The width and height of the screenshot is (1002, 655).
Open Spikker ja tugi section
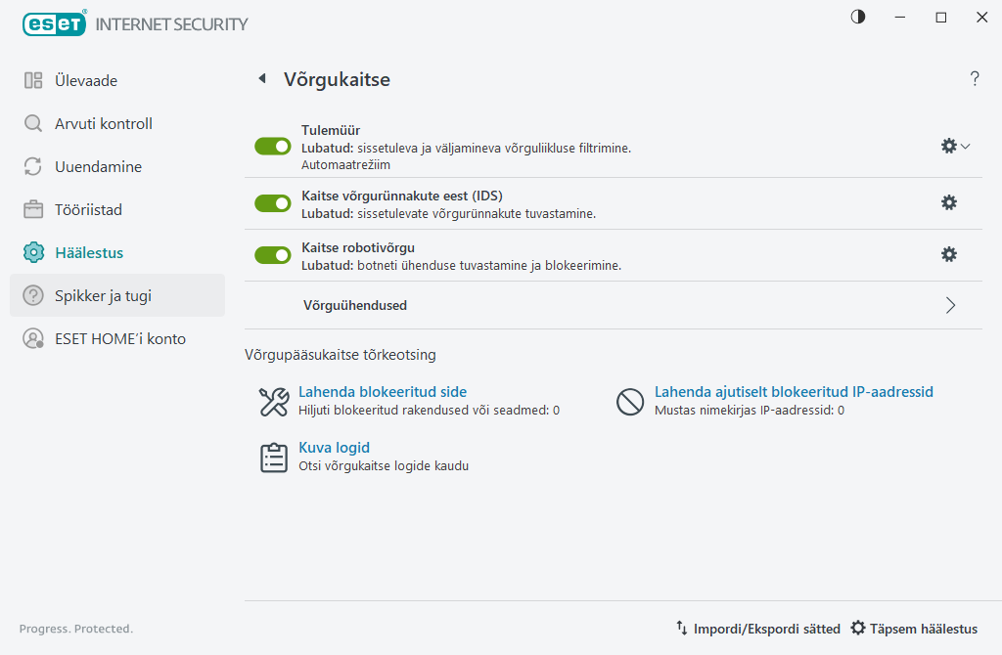click(x=117, y=295)
